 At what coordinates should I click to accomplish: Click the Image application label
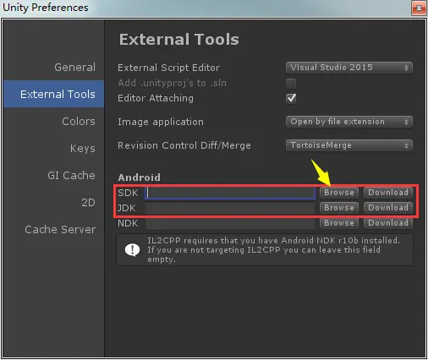coord(161,122)
